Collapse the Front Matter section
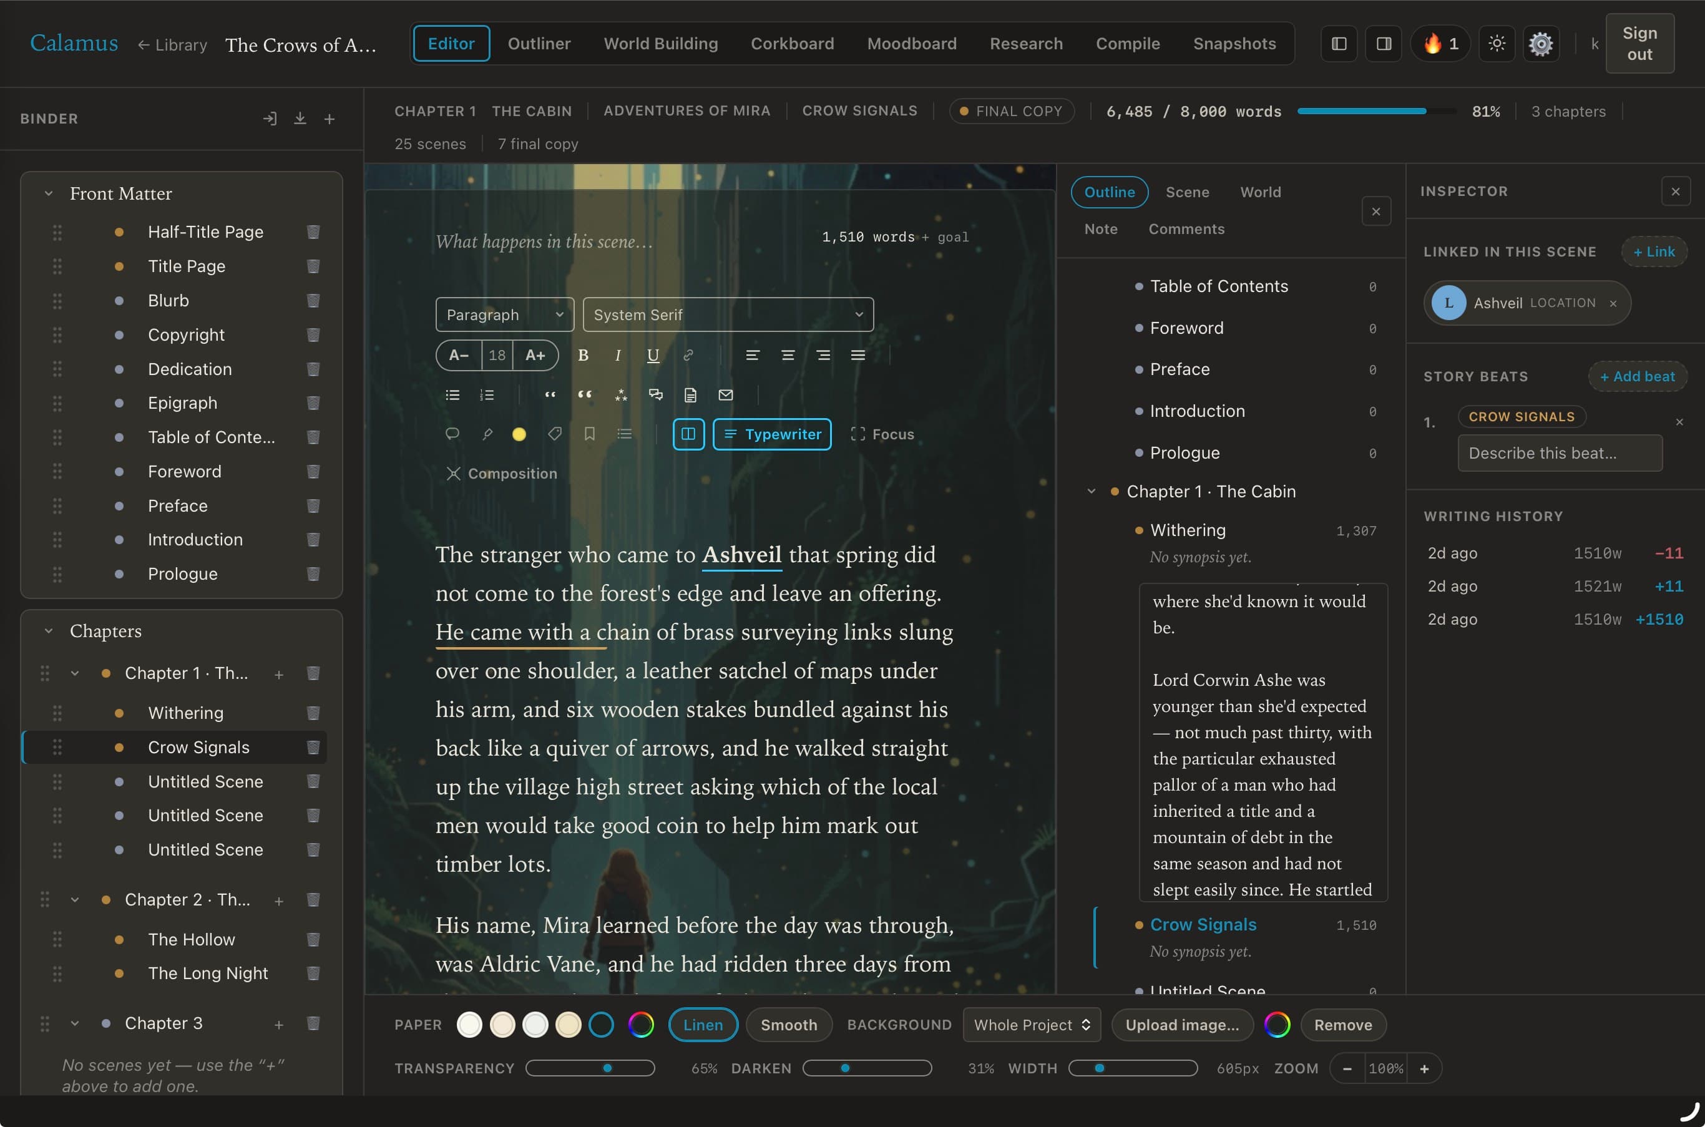This screenshot has width=1705, height=1127. (x=48, y=193)
